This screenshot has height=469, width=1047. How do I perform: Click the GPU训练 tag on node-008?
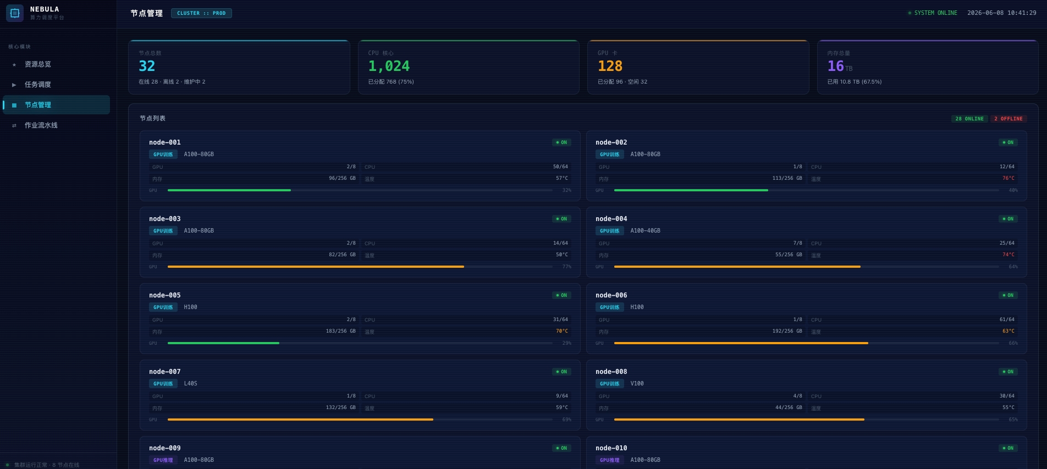click(610, 384)
